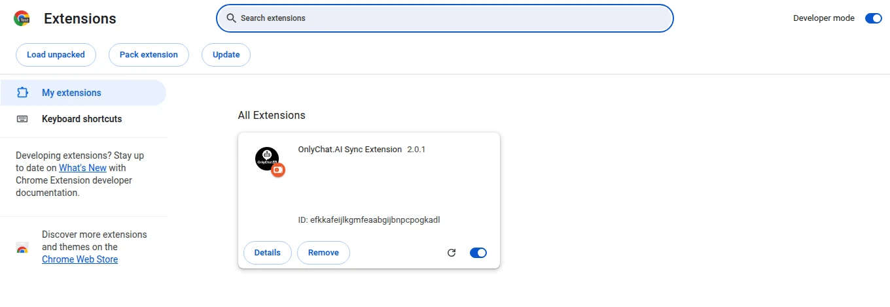
Task: Click the Chrome logo icon beside Extensions
Action: (x=22, y=18)
